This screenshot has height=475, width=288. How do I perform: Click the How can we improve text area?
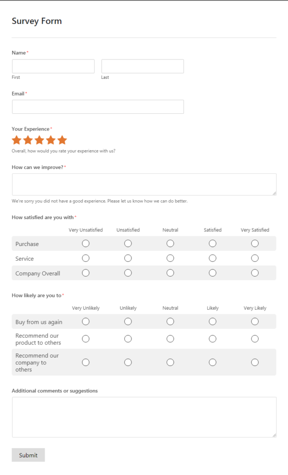point(144,183)
